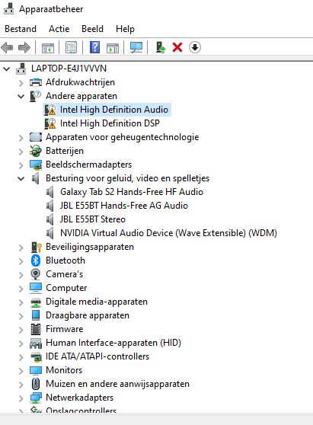This screenshot has width=313, height=425.
Task: Select JBL E55BT Stereo device
Action: [x=93, y=219]
